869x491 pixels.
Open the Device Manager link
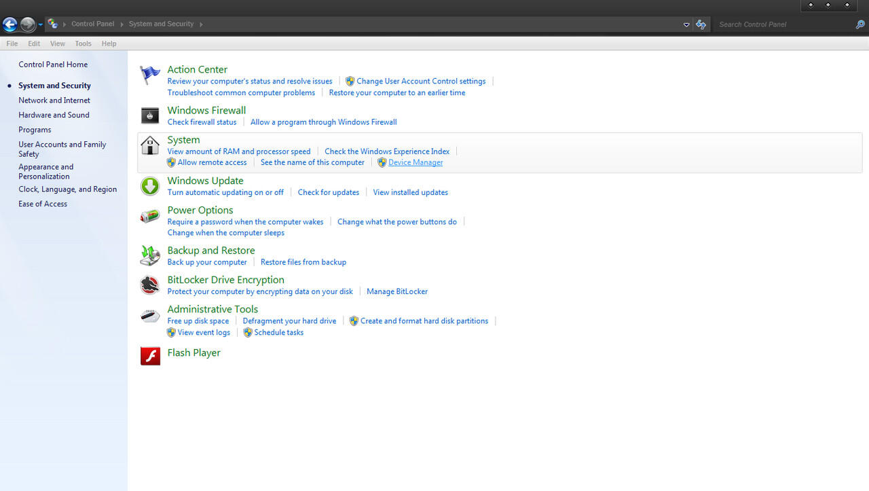click(415, 162)
